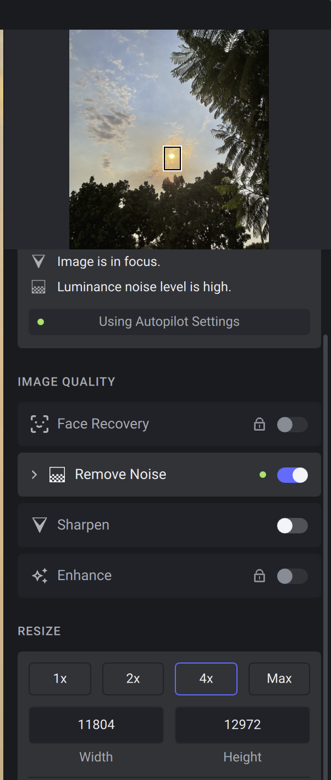Screen dimensions: 331x780
Task: Click the lock icon beside Enhance
Action: pyautogui.click(x=259, y=576)
